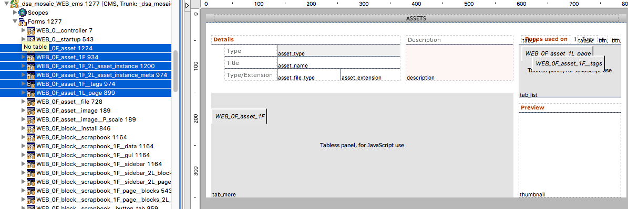This screenshot has width=628, height=209.
Task: Click the WEB_0F_asset__file 728 form icon
Action: point(30,102)
